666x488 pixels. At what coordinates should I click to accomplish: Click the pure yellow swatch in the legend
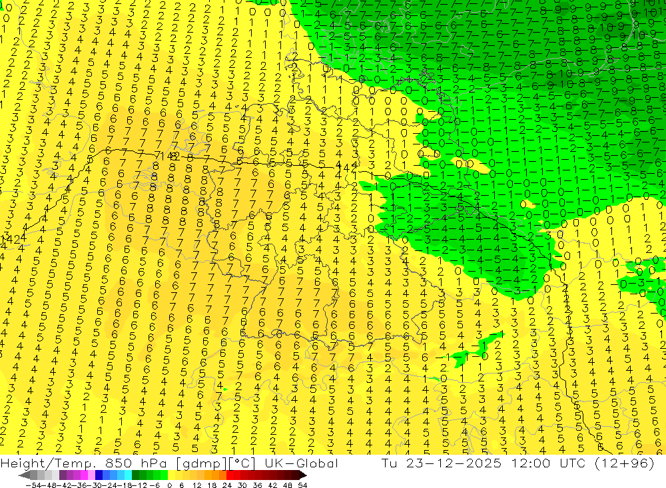[172, 475]
